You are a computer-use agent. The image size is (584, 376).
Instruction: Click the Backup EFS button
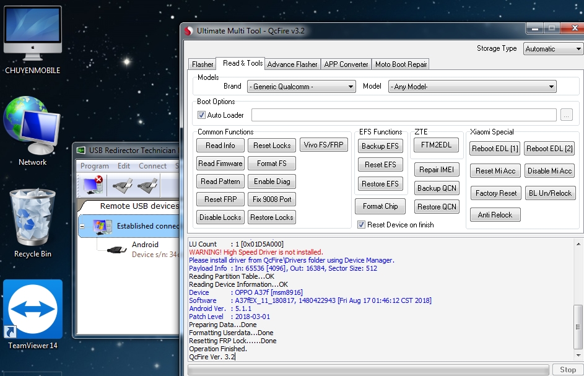coord(380,146)
